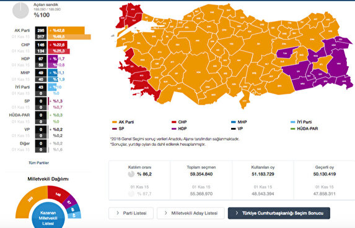The image size is (355, 228).
Task: Click the chevron on Milletvekili Aday Listesi
Action: coord(166,213)
